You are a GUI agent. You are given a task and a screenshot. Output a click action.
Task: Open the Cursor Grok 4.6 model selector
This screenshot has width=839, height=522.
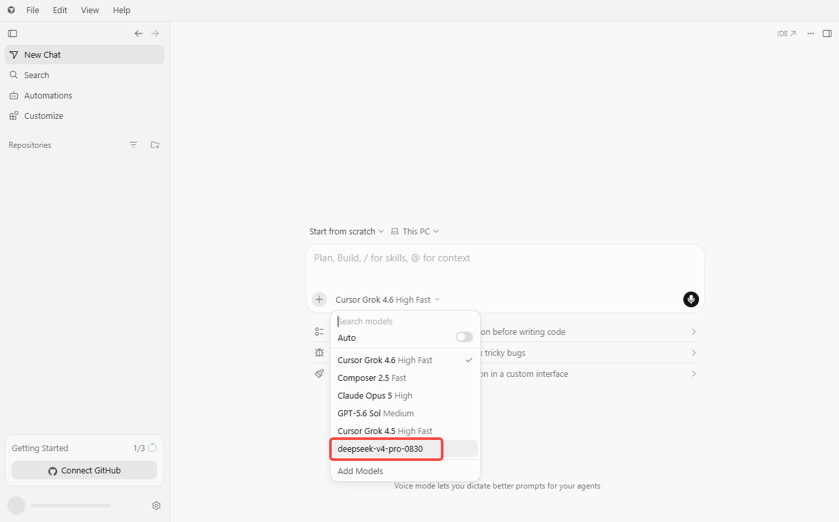click(x=388, y=299)
